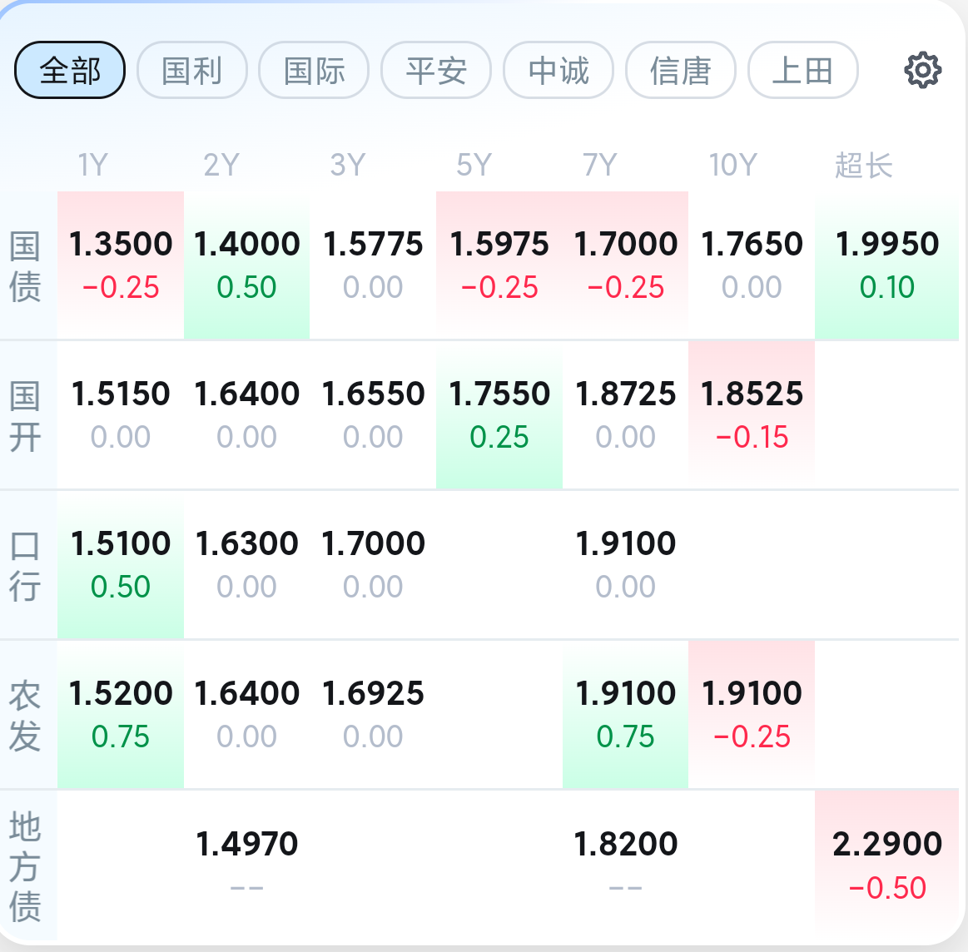Viewport: 968px width, 952px height.
Task: Click the 国债 2Y yield 1.4000
Action: coord(247,265)
